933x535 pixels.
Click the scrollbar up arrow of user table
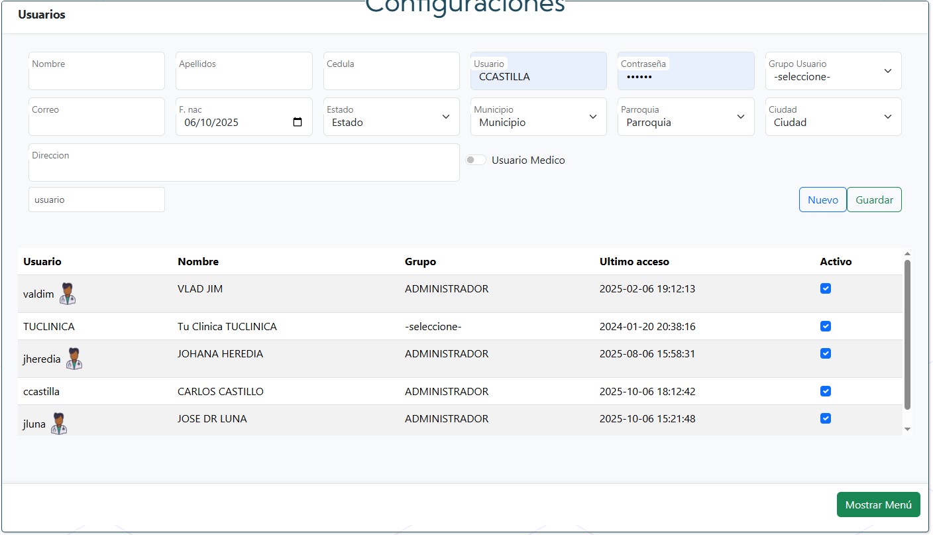[907, 254]
